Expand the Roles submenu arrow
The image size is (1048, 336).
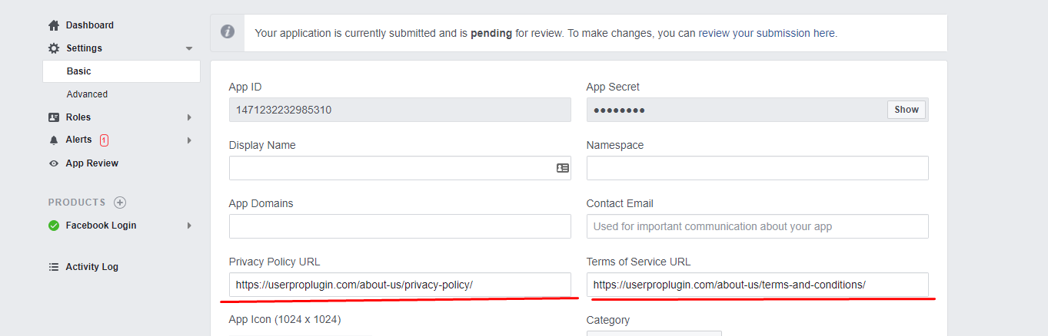click(x=189, y=117)
